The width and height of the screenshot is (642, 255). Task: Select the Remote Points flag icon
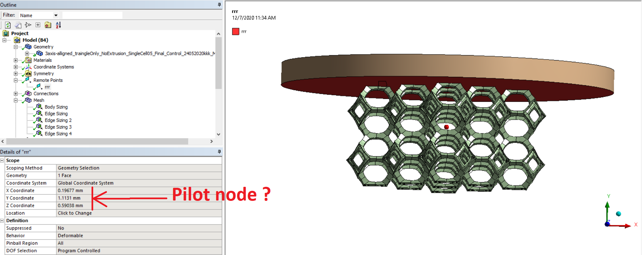pyautogui.click(x=28, y=80)
